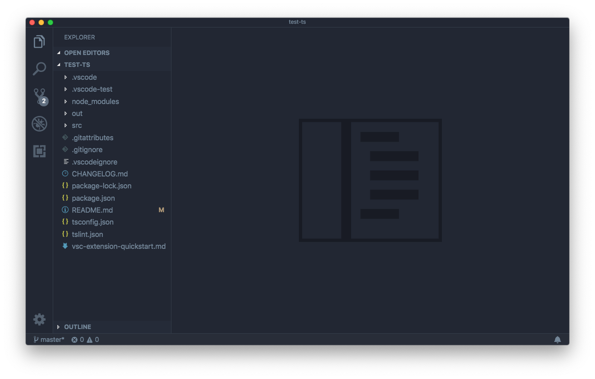Open the Search view icon

[39, 69]
